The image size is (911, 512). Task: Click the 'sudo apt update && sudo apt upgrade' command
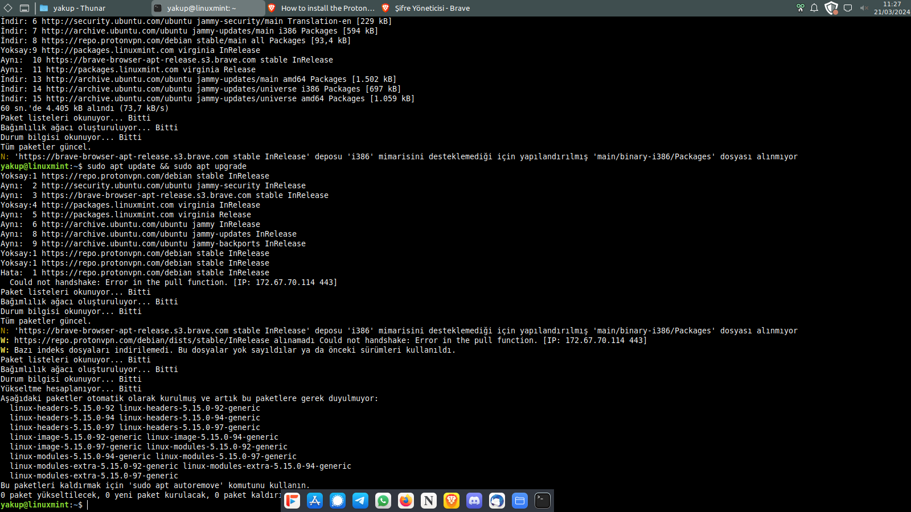coord(167,166)
